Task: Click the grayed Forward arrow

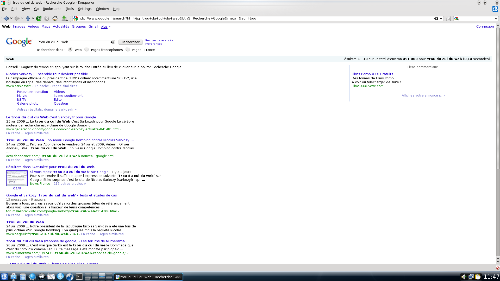Action: (x=17, y=18)
